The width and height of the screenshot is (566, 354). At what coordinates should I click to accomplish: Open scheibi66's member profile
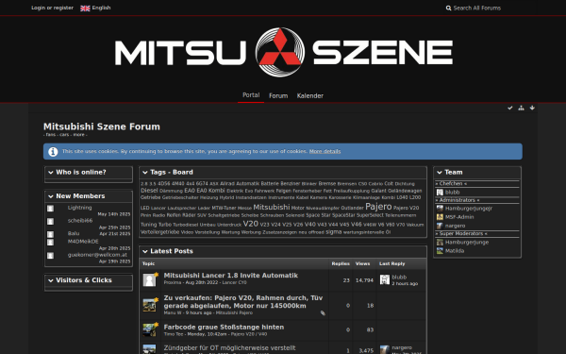click(80, 220)
